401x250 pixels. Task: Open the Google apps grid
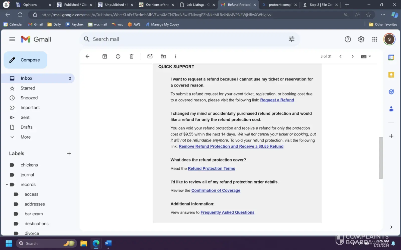pos(375,39)
